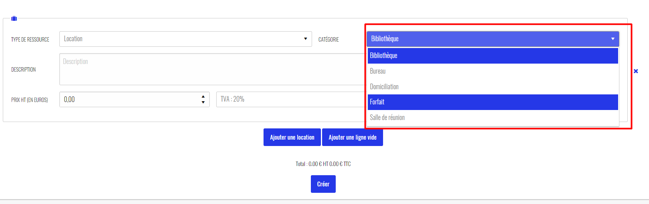The height and width of the screenshot is (204, 649).
Task: Collapse the Catégorie dropdown showing Bibliothèque
Action: click(x=493, y=39)
